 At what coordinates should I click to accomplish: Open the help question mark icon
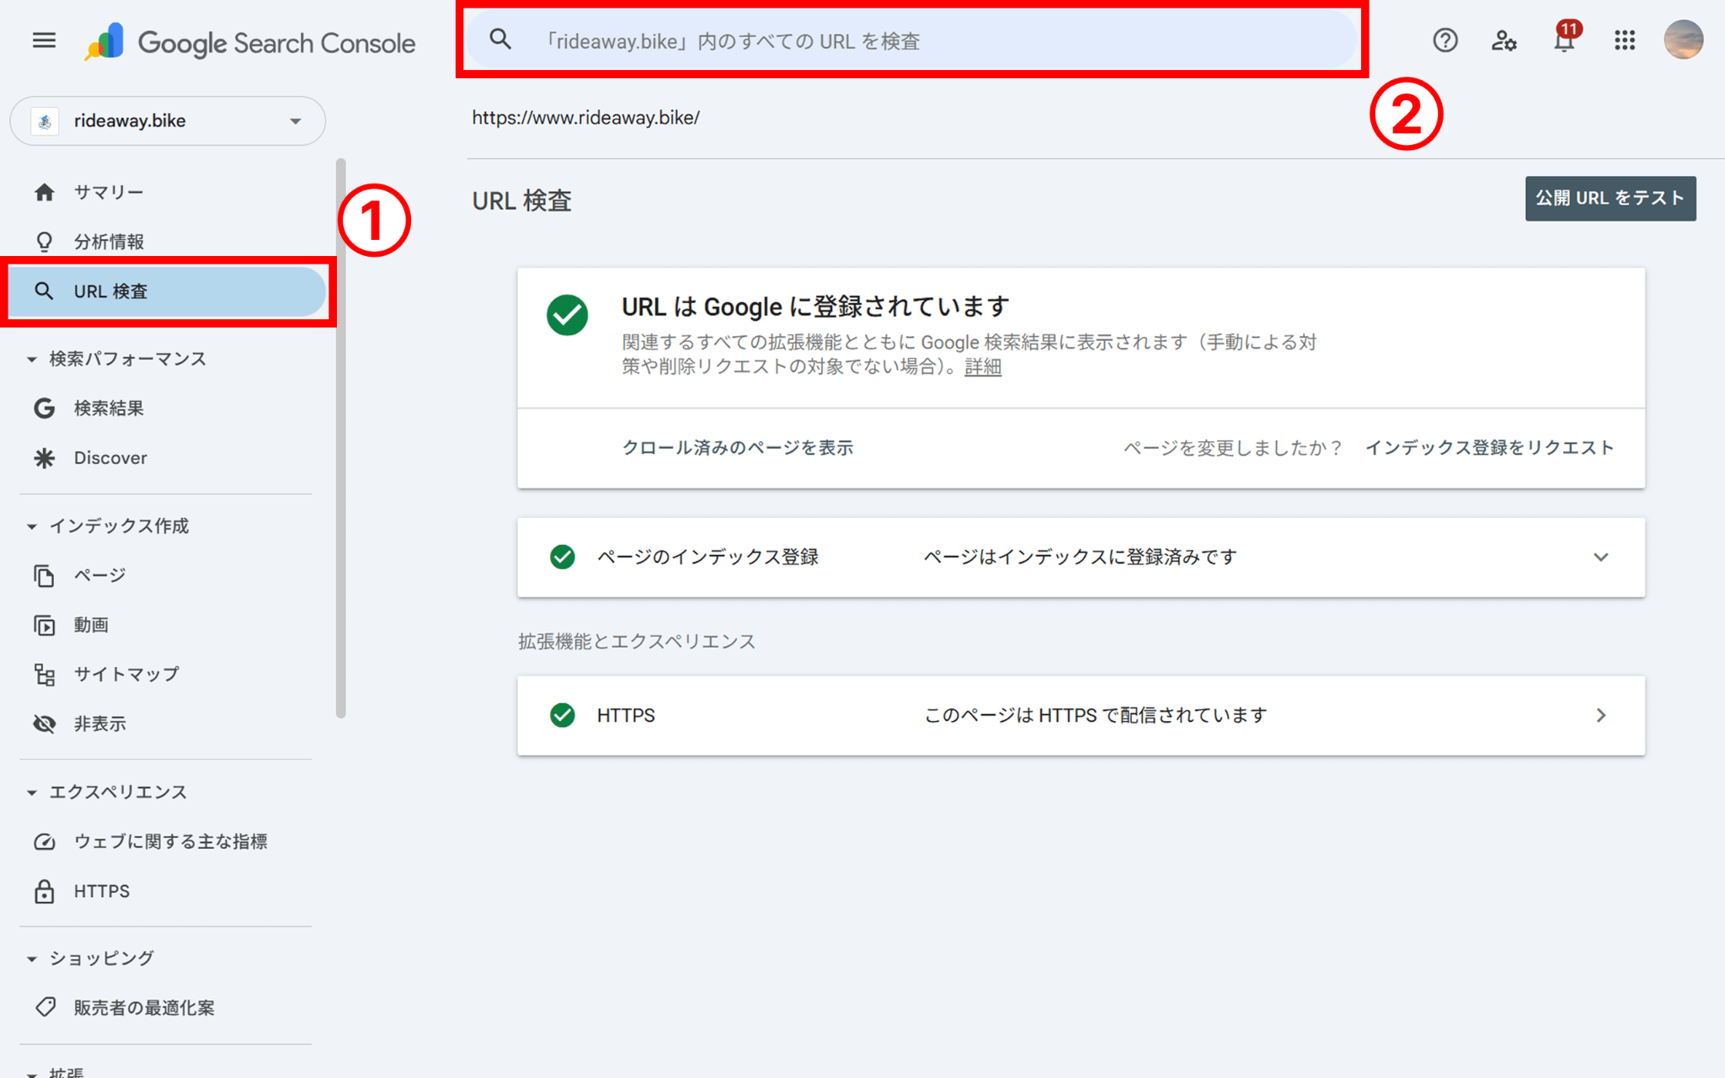coord(1445,40)
